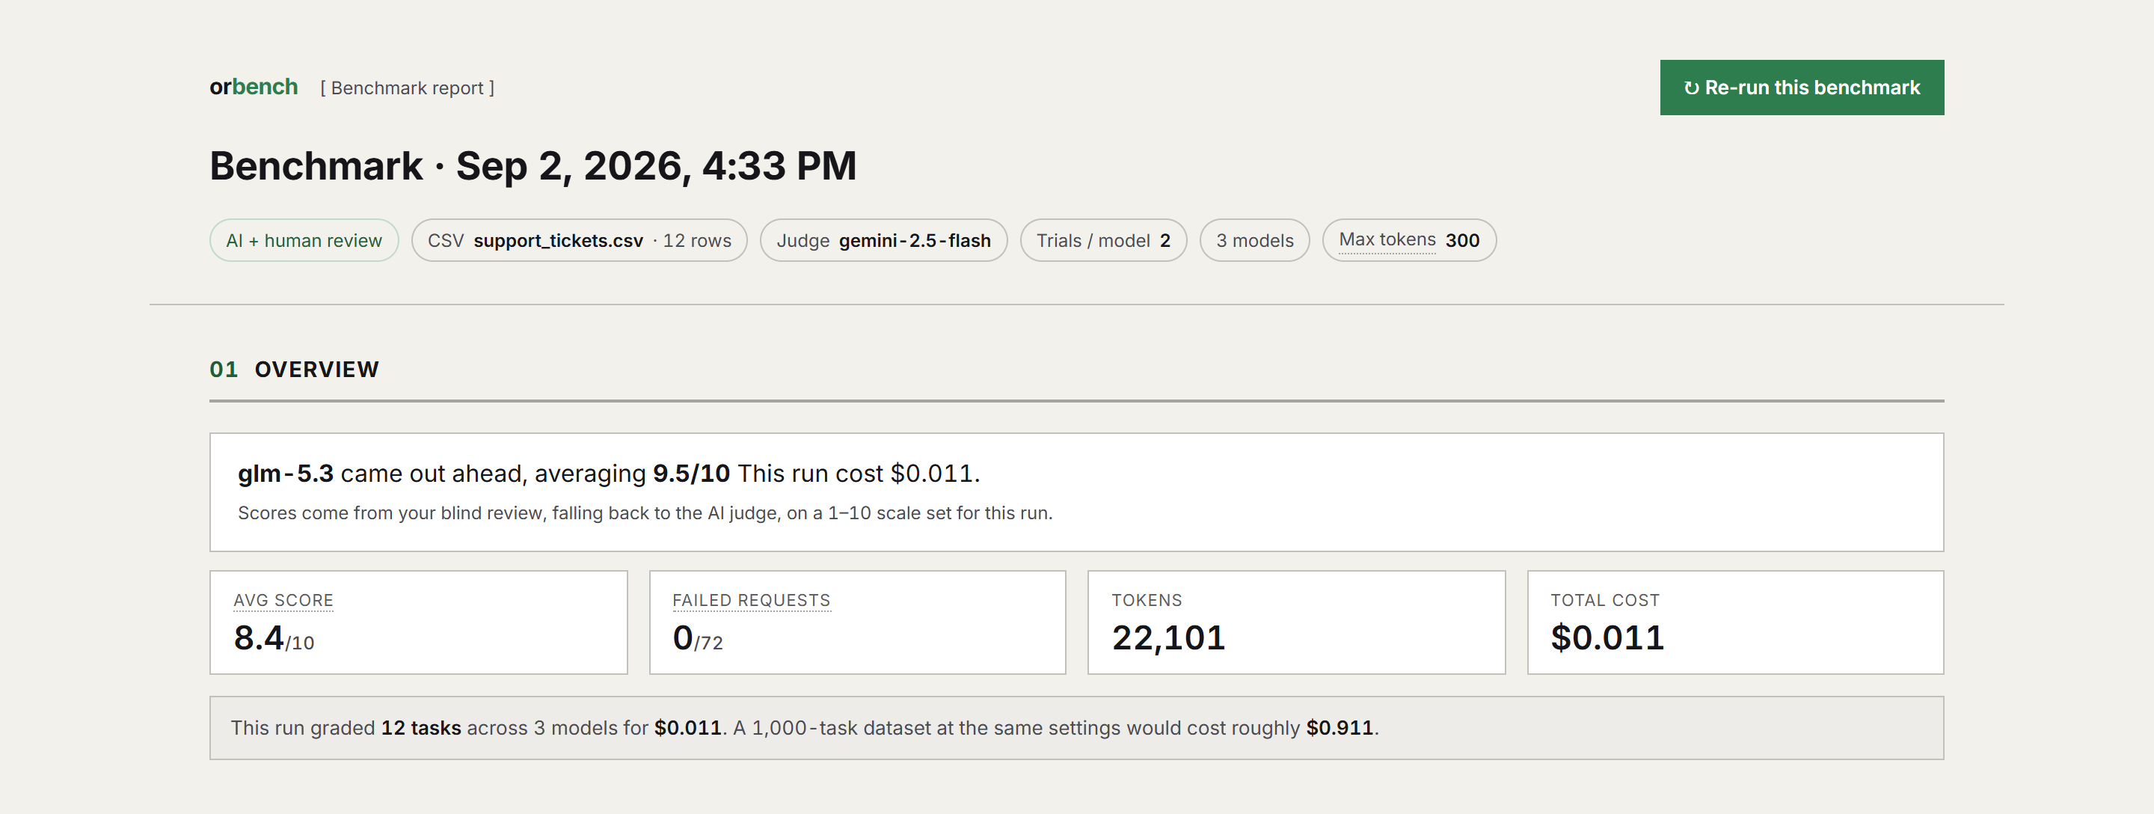This screenshot has height=814, width=2154.
Task: Click the $0.911 projected cost figure
Action: pyautogui.click(x=1340, y=727)
